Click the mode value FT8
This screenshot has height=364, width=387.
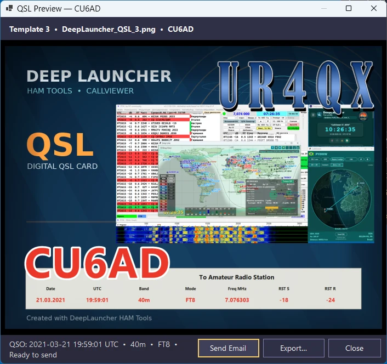point(190,300)
